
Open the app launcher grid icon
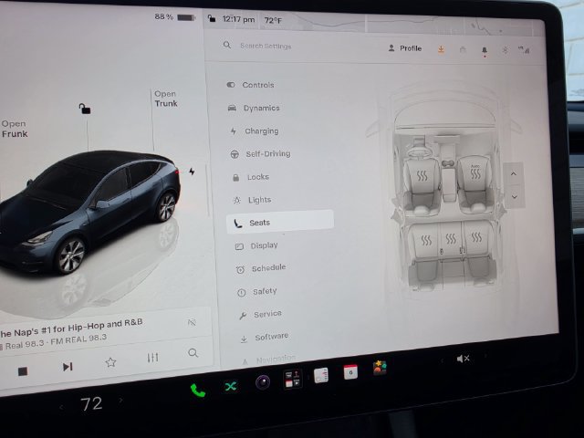coord(292,379)
